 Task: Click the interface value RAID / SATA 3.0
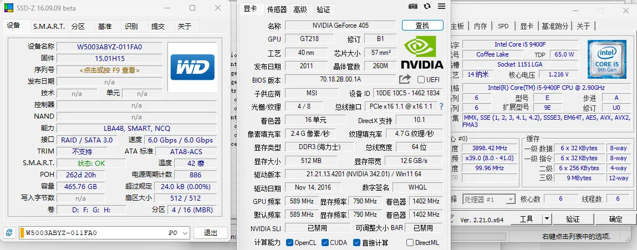(x=87, y=140)
